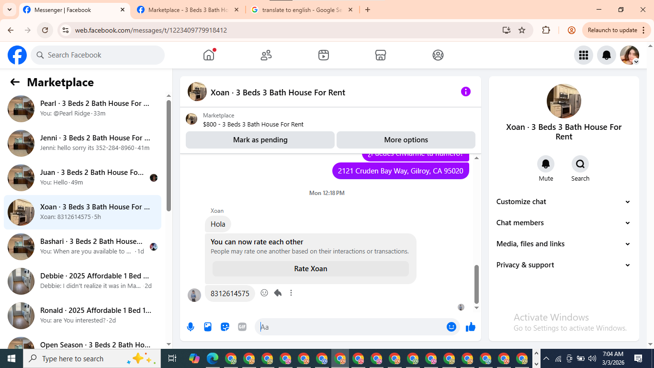Click the Mute bell icon
This screenshot has height=368, width=654.
(x=546, y=164)
